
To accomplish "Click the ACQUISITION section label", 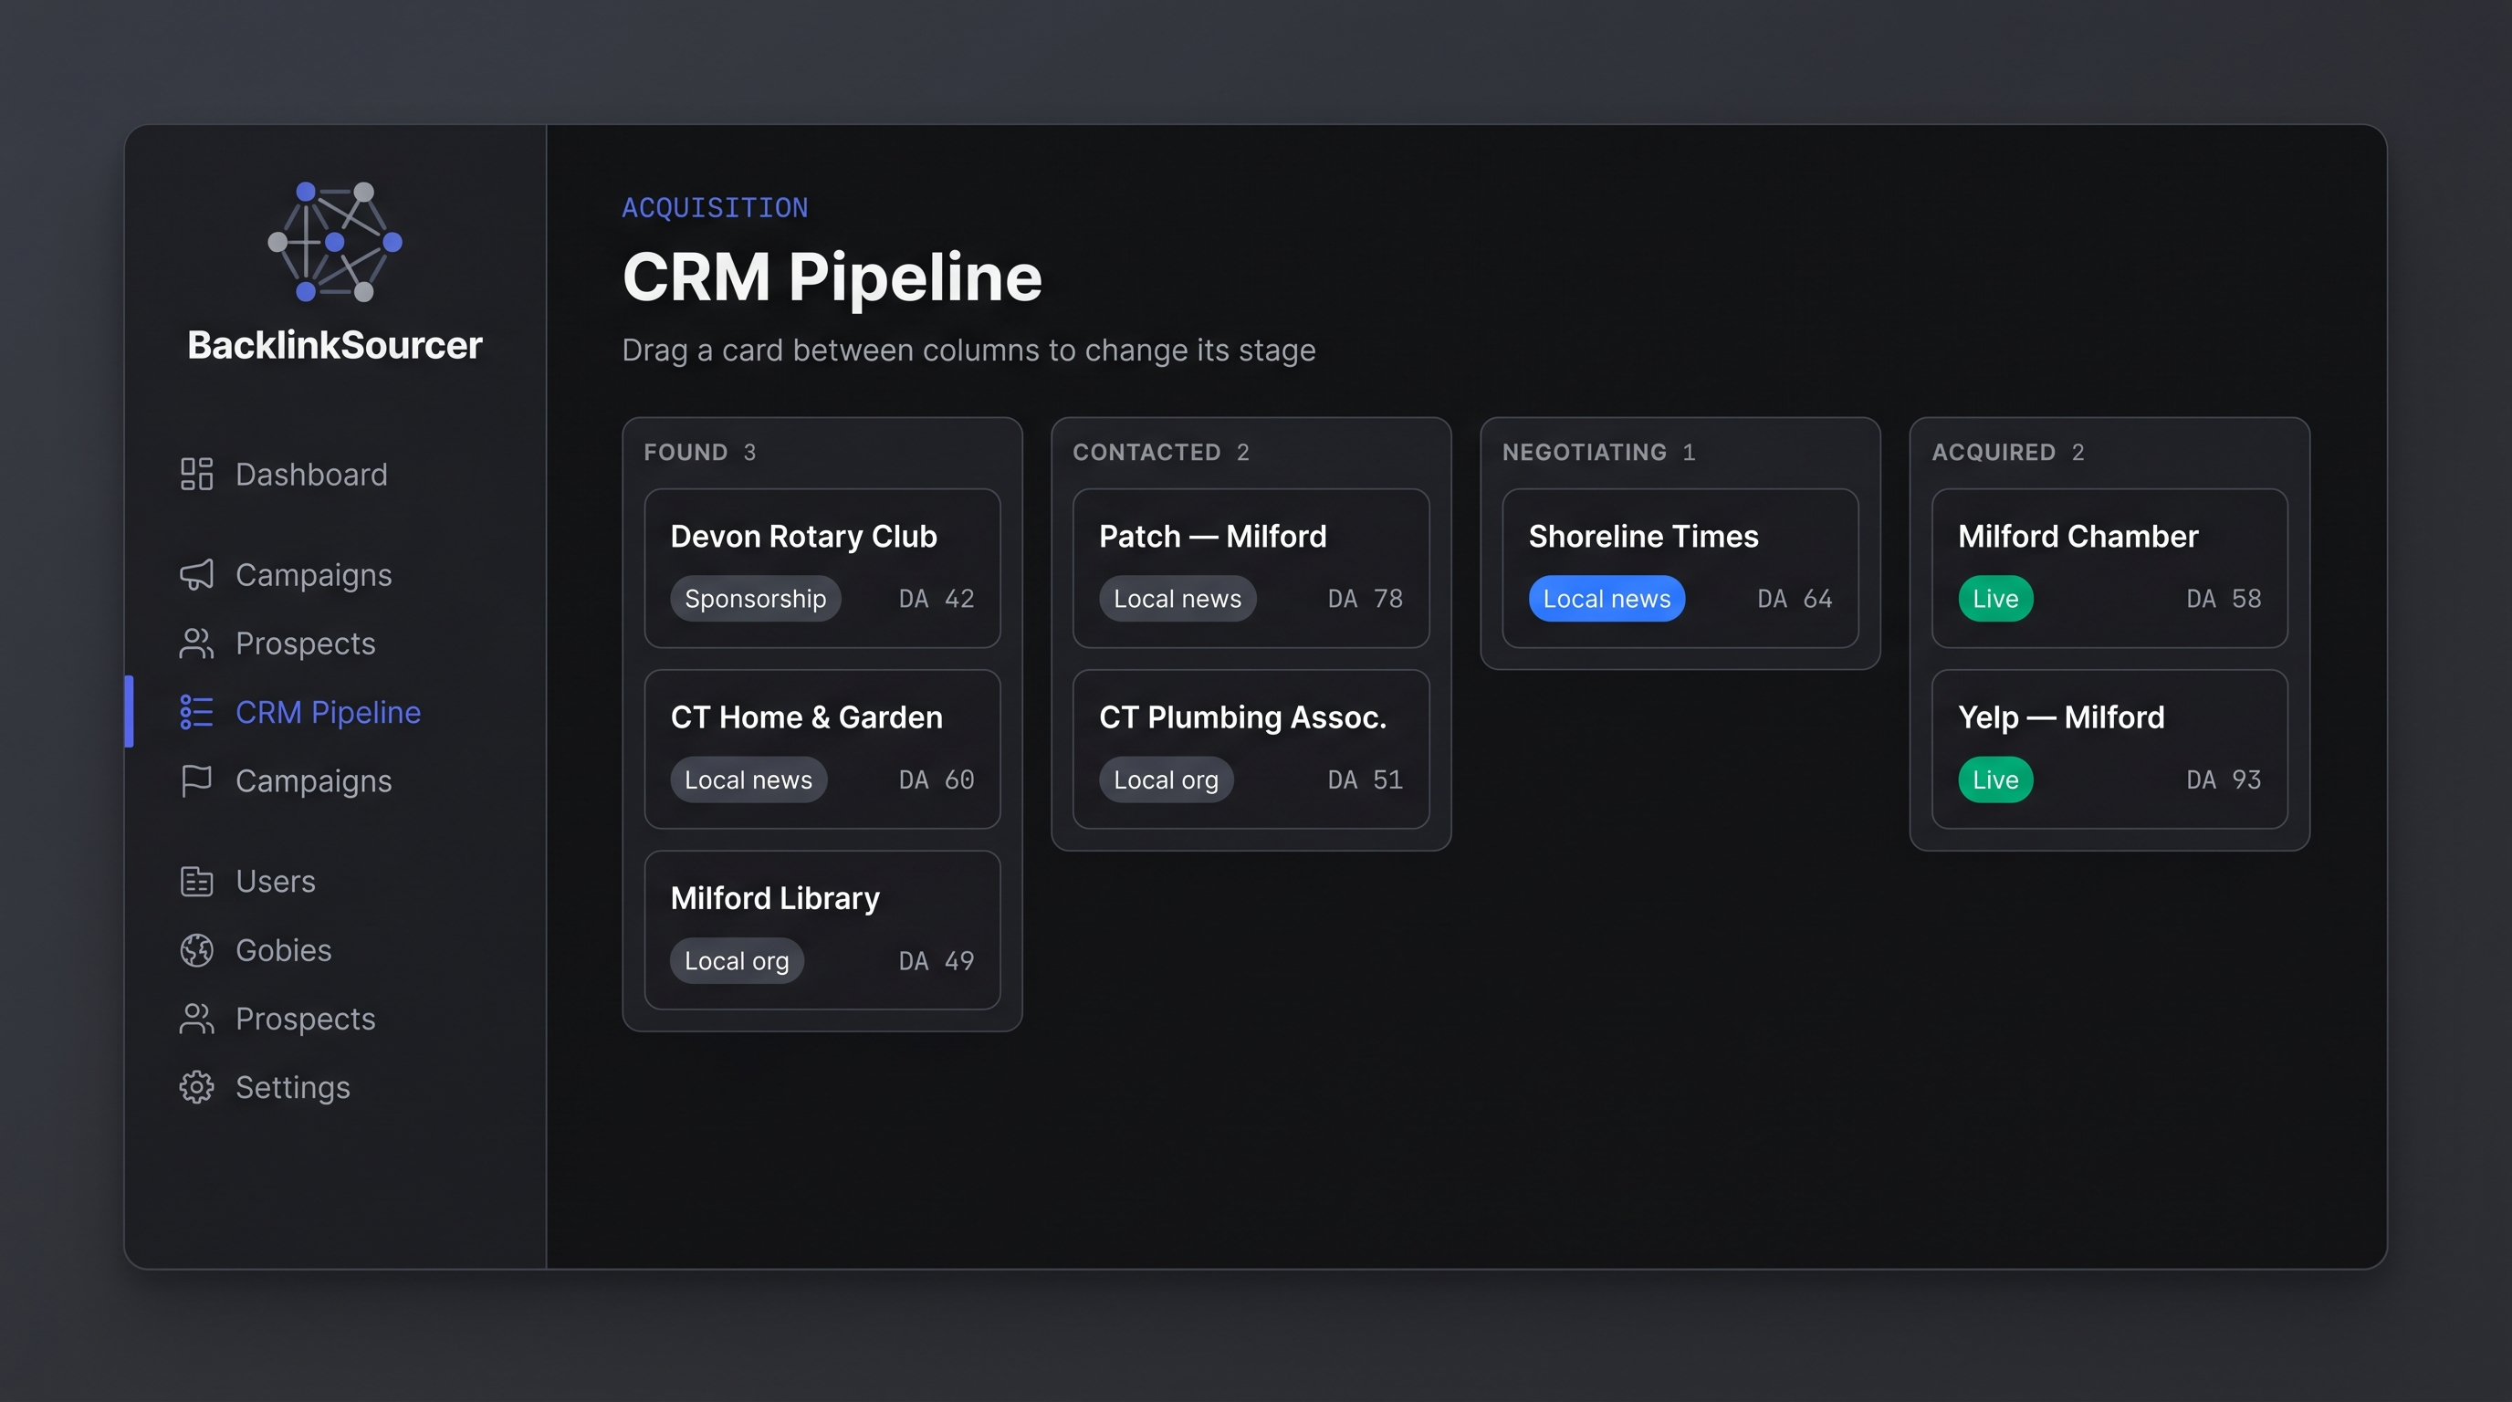I will pos(715,208).
